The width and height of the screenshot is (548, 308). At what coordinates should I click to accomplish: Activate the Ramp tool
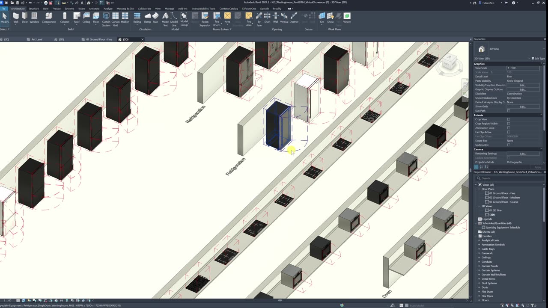pyautogui.click(x=147, y=18)
